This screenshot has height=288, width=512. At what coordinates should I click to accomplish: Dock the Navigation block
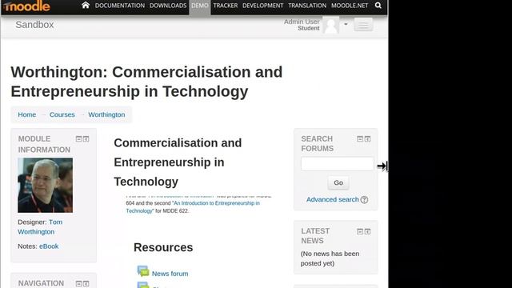[86, 283]
